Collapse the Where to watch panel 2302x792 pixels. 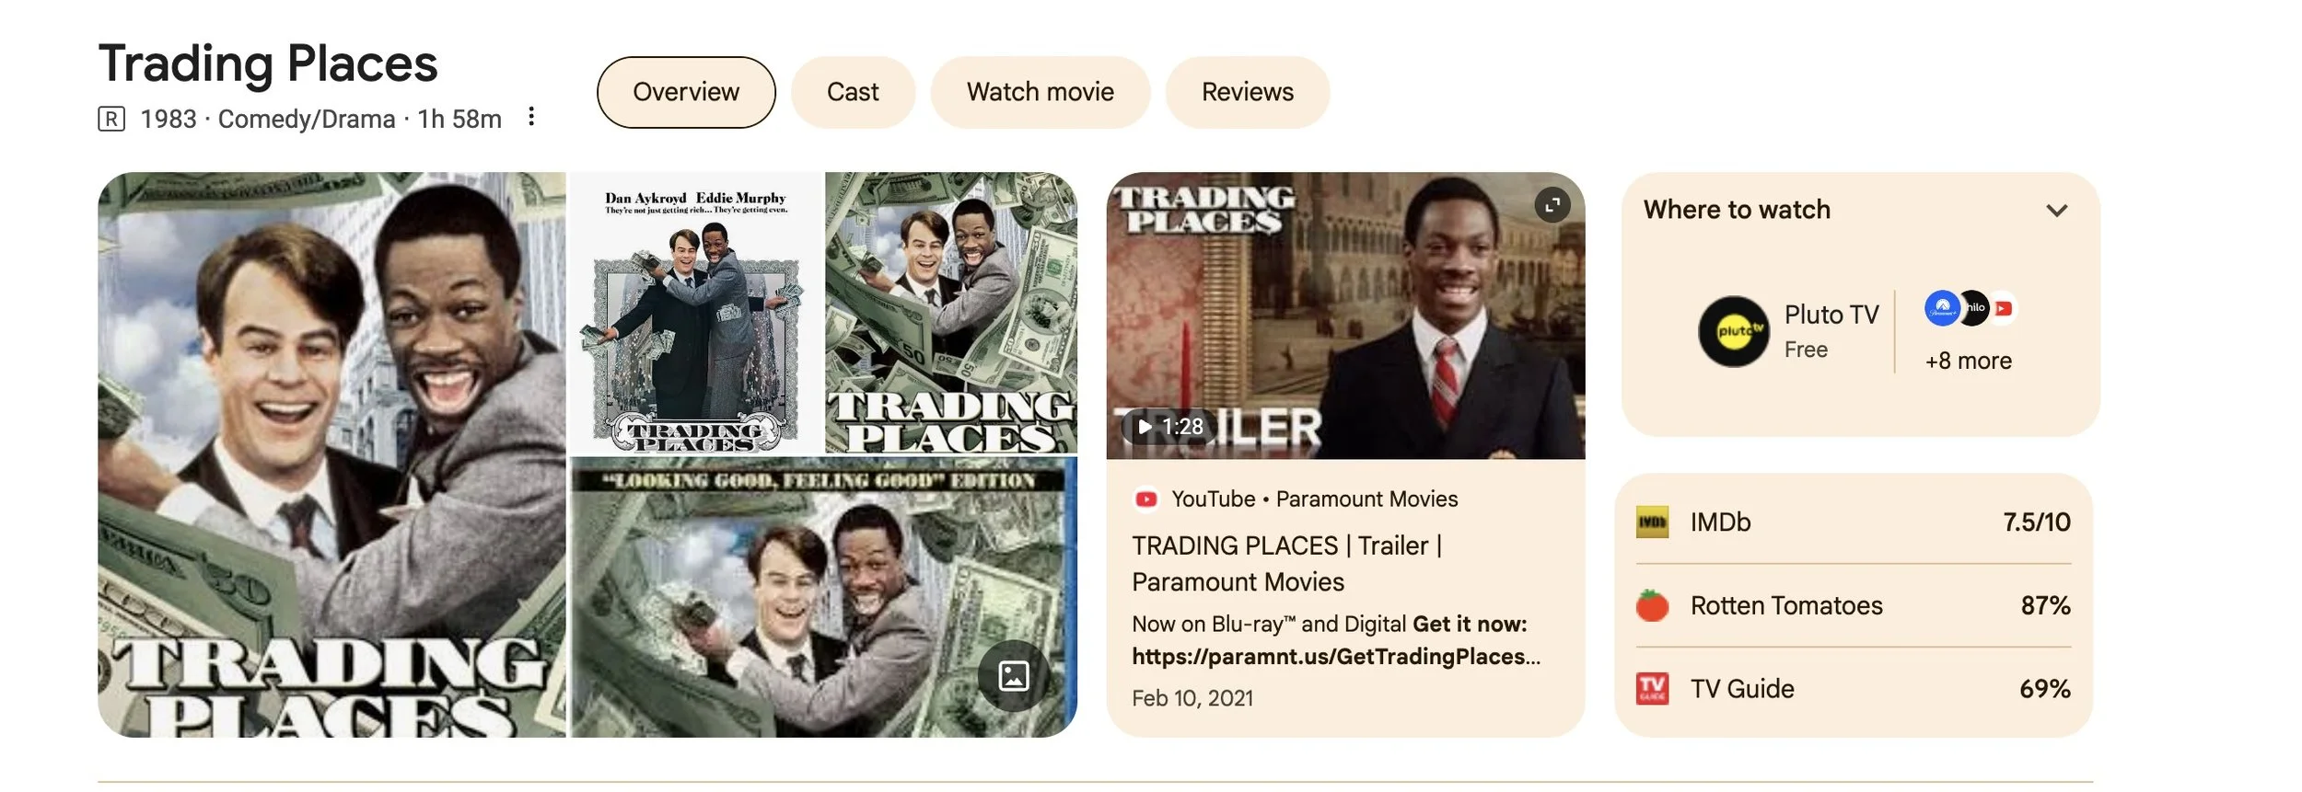pyautogui.click(x=2057, y=211)
